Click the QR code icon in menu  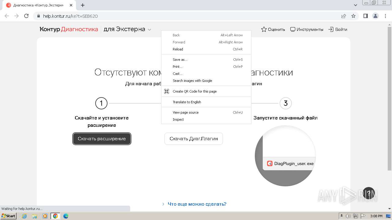point(167,91)
